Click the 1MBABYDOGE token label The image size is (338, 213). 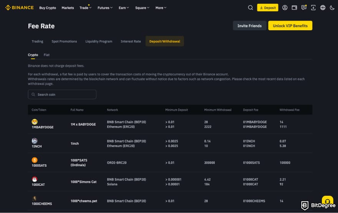[x=43, y=127]
